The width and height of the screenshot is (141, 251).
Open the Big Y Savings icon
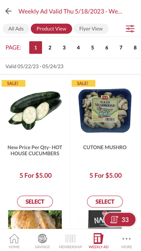[42, 238]
